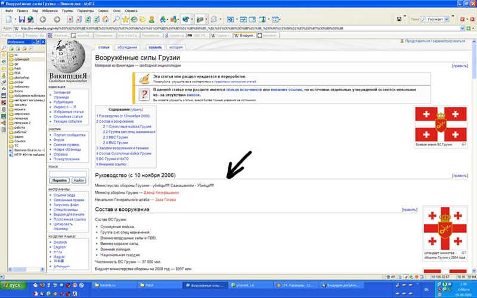
Task: Switch to the BBC NE... browser tab
Action: [x=198, y=36]
